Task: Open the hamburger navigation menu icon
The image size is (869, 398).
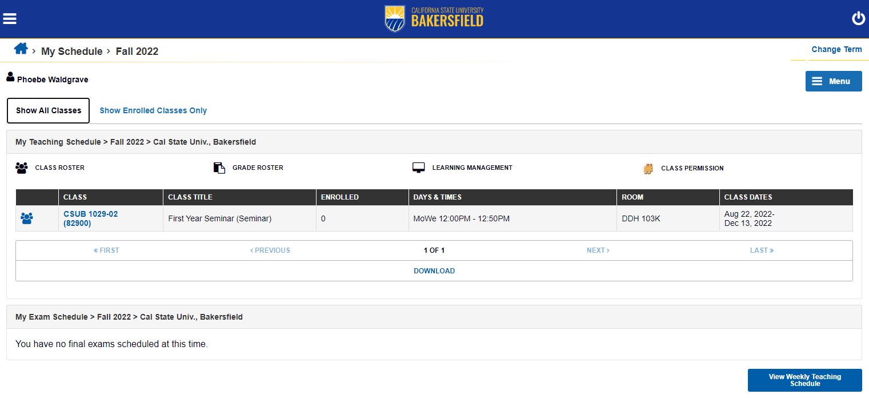Action: coord(10,19)
